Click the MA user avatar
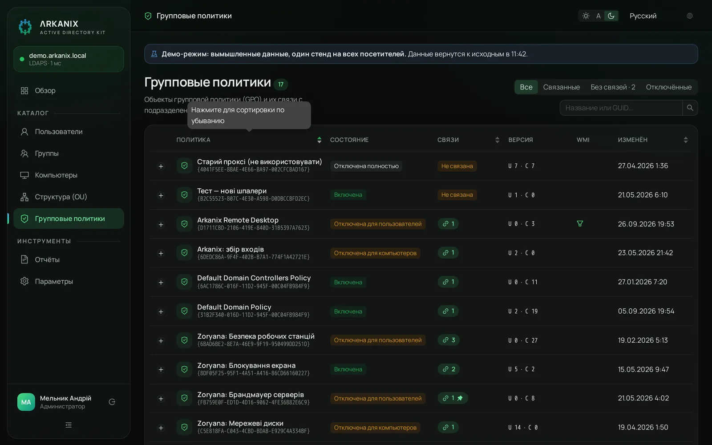The image size is (712, 445). click(x=26, y=402)
